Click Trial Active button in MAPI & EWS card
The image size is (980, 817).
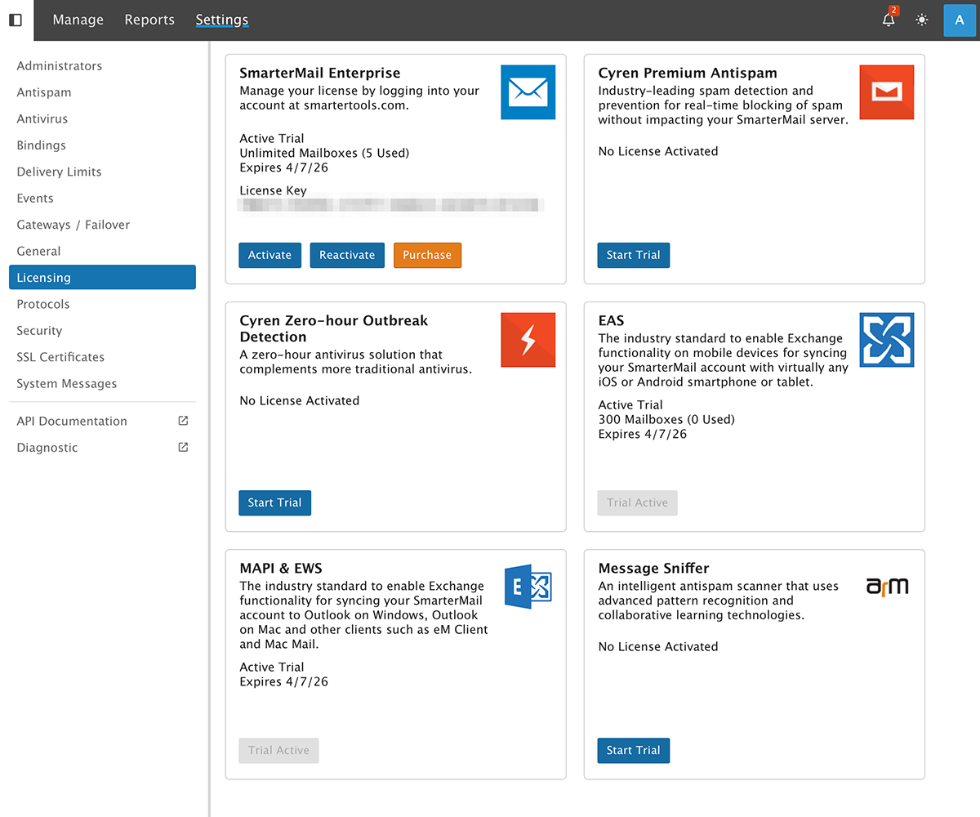[x=278, y=750]
